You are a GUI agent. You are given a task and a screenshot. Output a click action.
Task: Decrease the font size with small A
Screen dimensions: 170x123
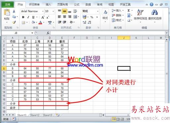[x=48, y=17]
